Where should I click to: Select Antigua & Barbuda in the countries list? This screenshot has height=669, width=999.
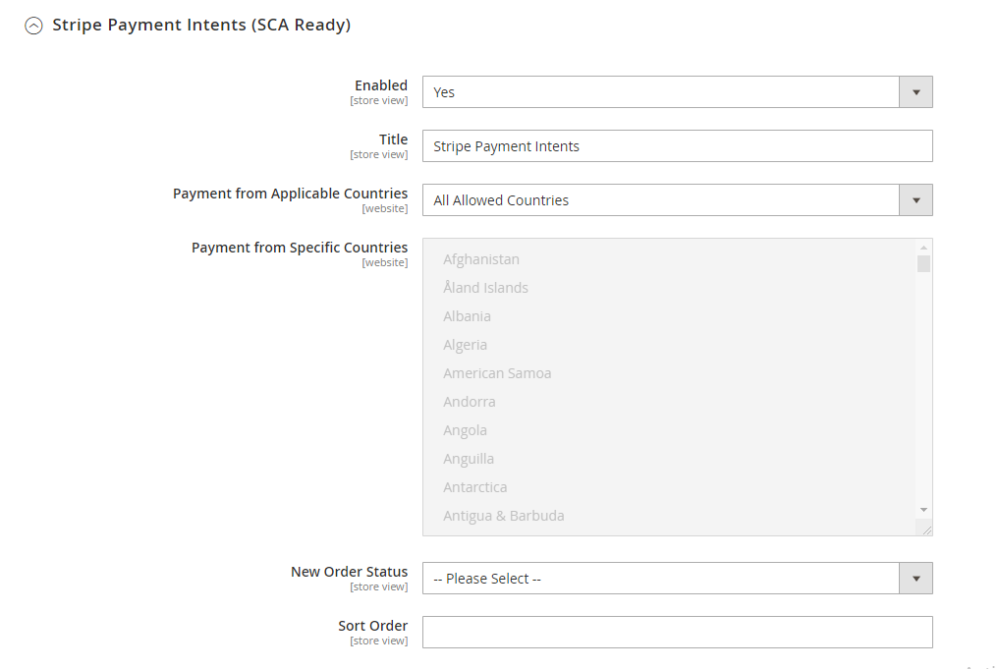point(503,516)
